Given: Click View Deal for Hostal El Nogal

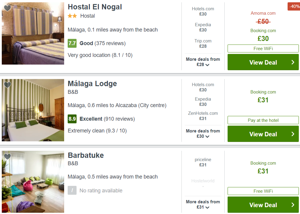Looking at the screenshot, I should 263,62.
